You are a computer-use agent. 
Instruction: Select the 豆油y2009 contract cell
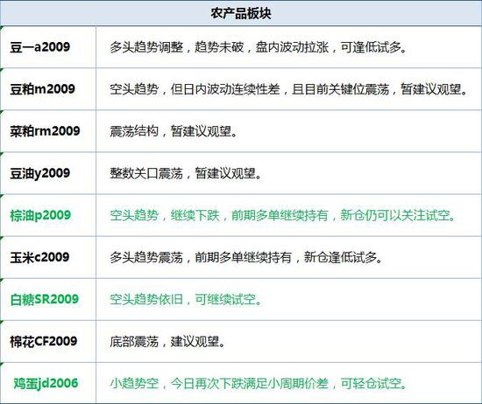coord(48,173)
